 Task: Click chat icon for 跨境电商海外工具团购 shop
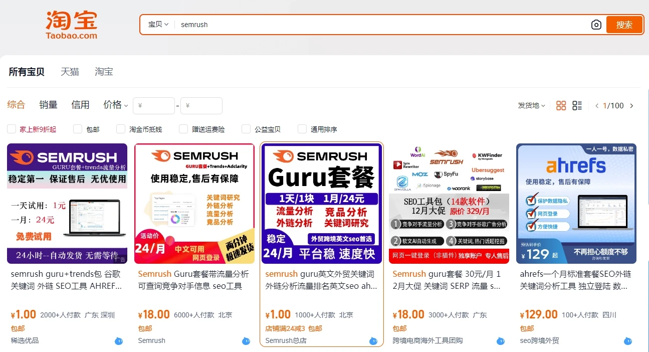(x=501, y=341)
